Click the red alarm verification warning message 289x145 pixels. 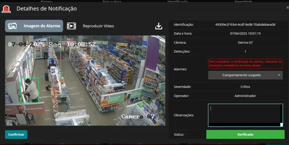245,64
